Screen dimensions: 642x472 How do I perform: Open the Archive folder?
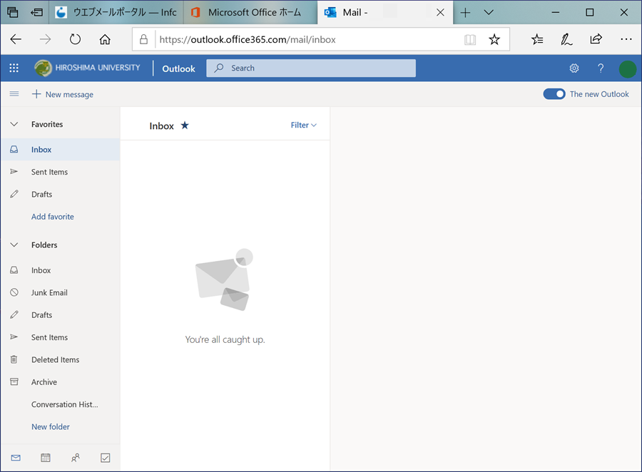[60, 382]
